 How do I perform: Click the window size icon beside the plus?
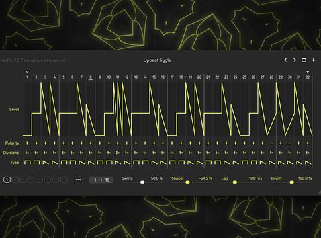point(304,60)
